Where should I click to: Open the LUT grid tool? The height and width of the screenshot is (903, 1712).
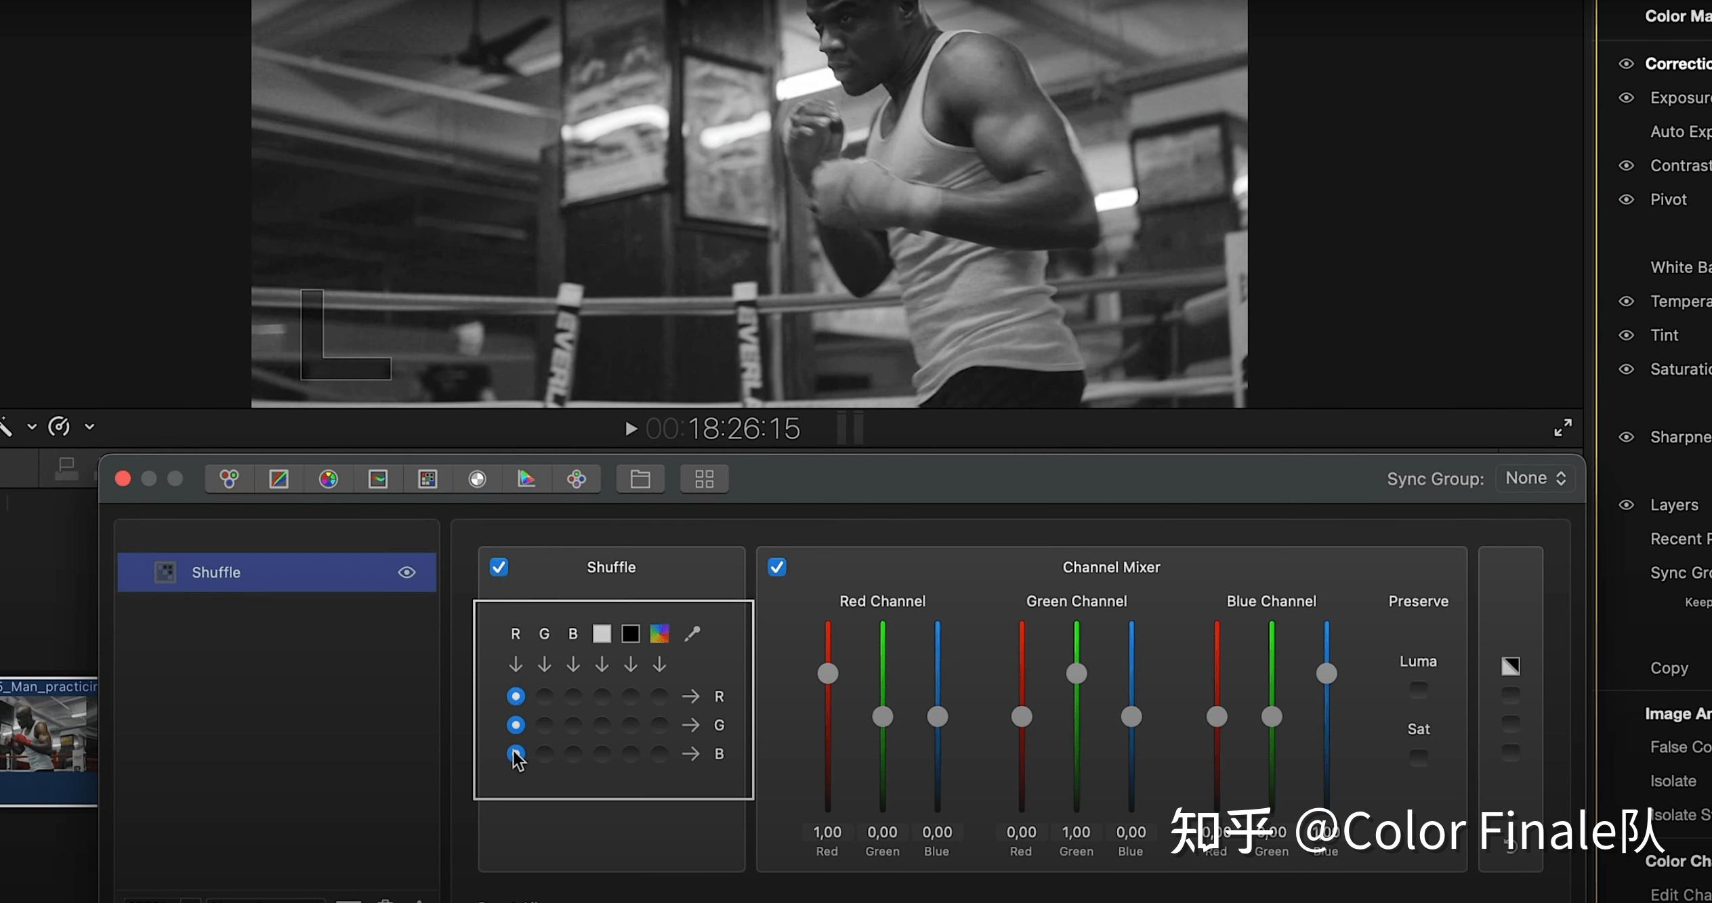pos(428,479)
